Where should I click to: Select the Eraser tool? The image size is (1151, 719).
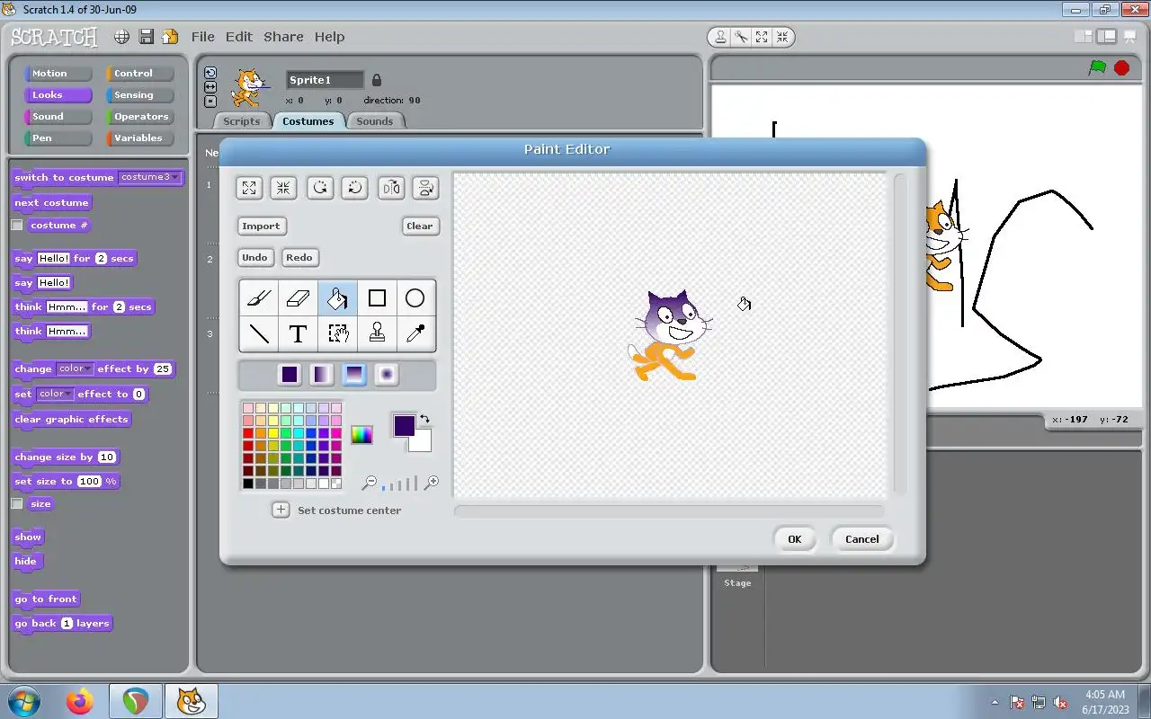298,297
